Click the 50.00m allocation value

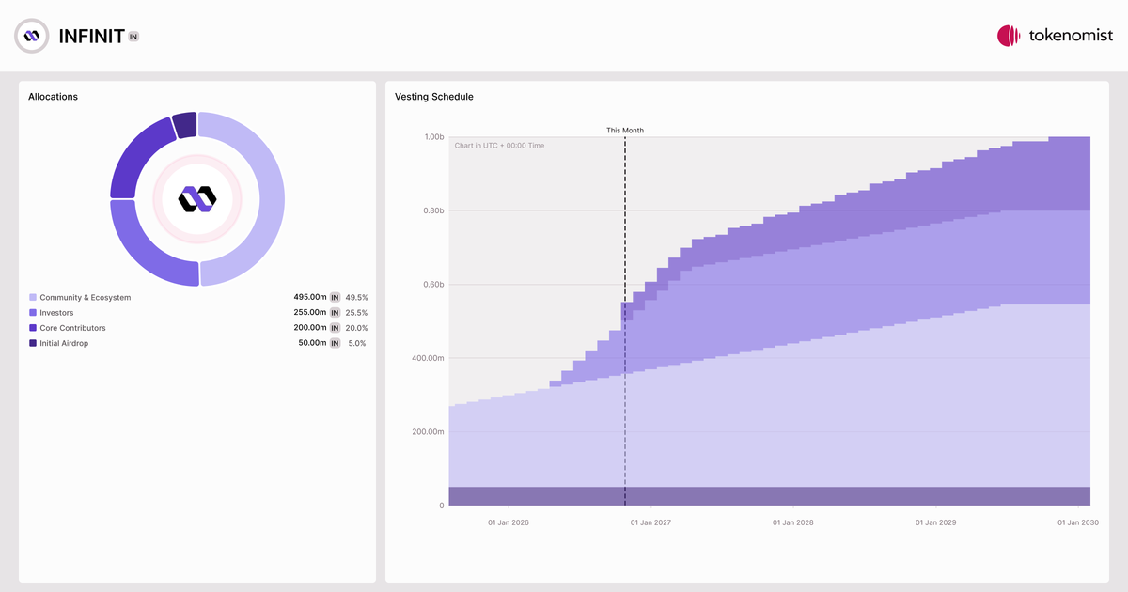point(312,343)
